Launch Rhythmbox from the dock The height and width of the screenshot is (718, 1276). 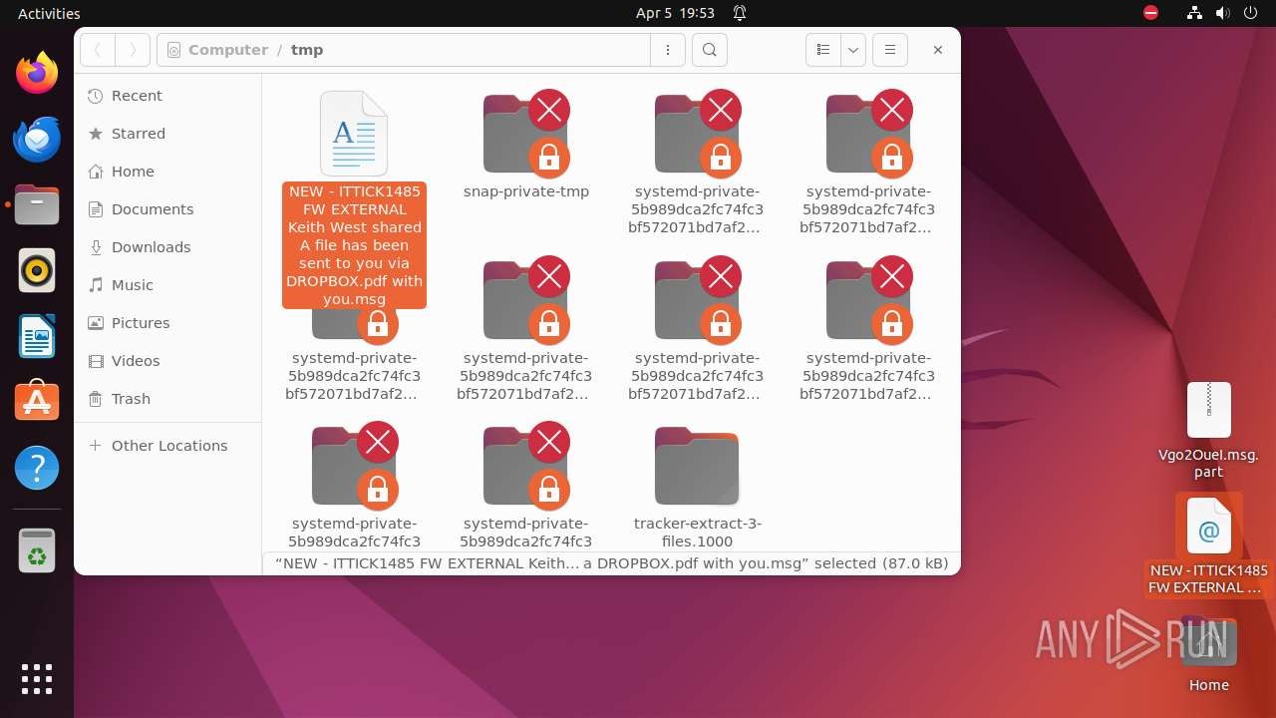coord(37,270)
